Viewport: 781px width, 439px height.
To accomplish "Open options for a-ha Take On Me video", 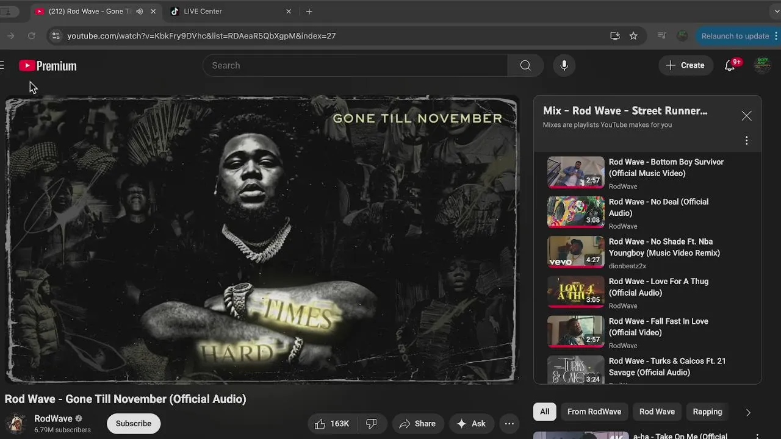I will pos(757,436).
